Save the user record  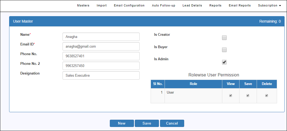click(x=147, y=123)
